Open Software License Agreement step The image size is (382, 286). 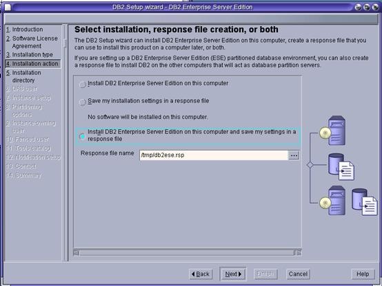[32, 42]
